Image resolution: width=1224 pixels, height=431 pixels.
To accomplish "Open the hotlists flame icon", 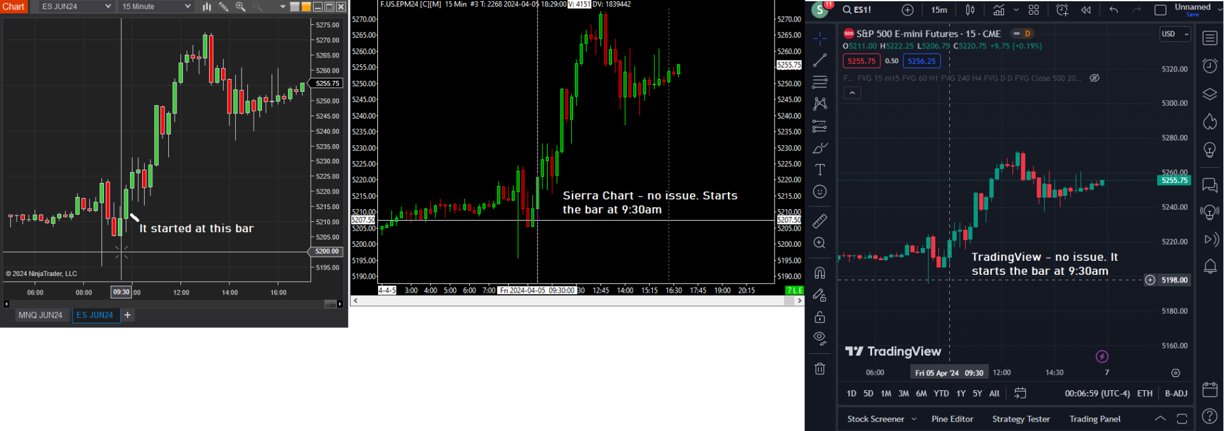I will click(1209, 121).
